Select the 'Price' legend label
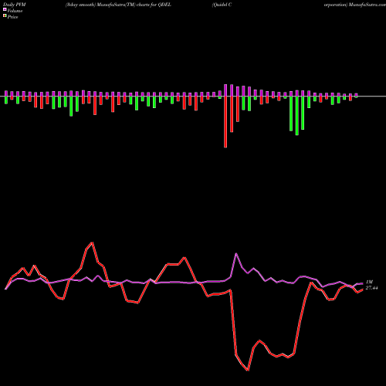The width and height of the screenshot is (386, 386). 12,17
